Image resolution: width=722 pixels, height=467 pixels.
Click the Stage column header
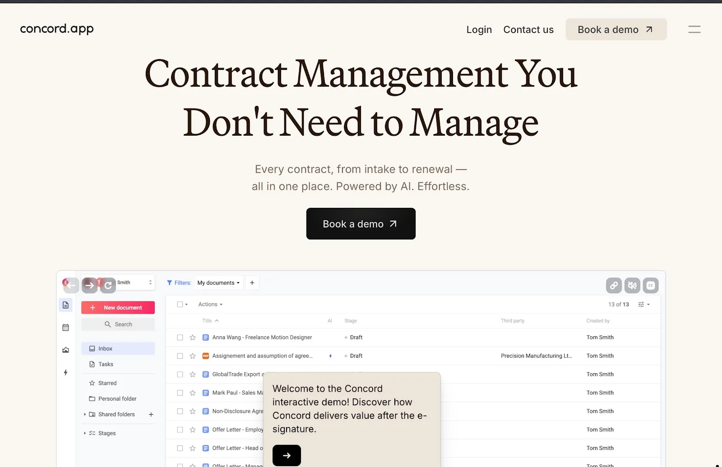(351, 321)
